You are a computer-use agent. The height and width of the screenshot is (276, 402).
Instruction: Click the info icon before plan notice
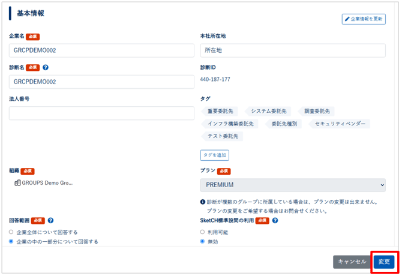point(203,202)
